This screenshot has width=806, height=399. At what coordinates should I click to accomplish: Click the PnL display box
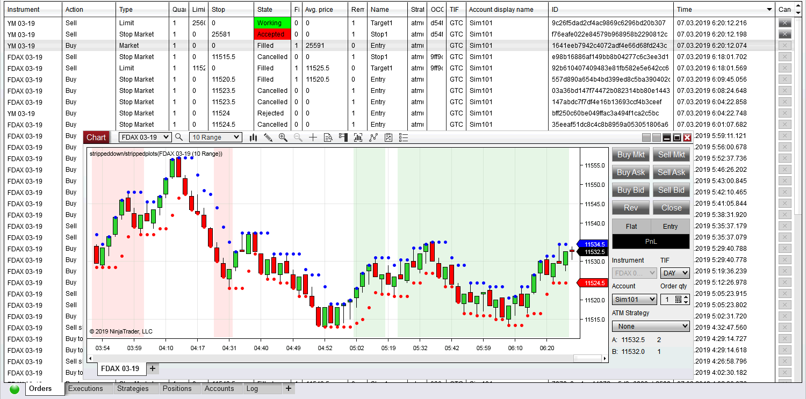tap(651, 242)
